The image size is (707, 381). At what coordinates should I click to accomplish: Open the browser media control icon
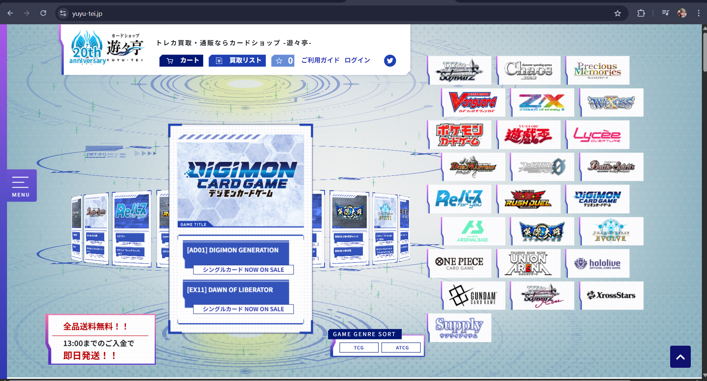click(665, 13)
